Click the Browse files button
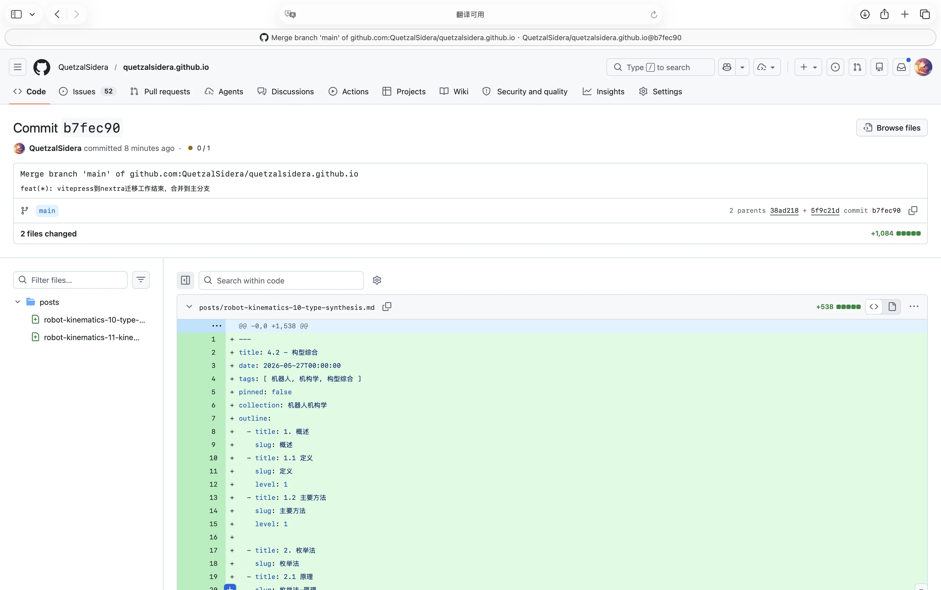Screen dimensions: 941x590 (891, 128)
